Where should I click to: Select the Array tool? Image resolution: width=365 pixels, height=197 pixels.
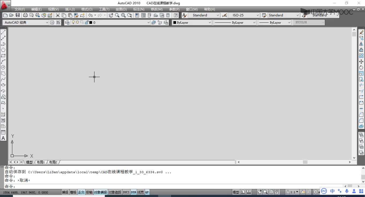tap(361, 56)
